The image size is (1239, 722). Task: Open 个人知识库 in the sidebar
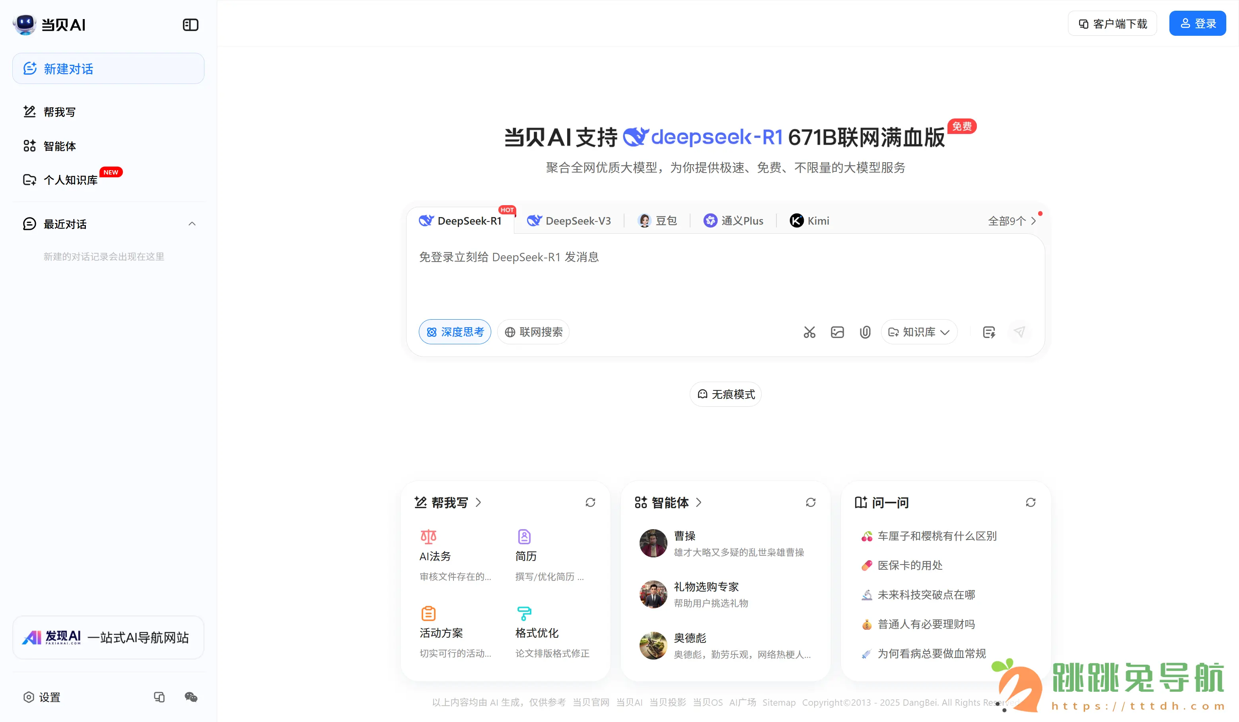[108, 180]
